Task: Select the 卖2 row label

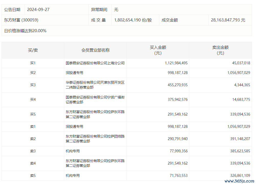Action: pos(33,139)
